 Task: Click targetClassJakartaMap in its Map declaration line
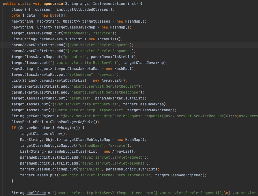click(x=77, y=69)
